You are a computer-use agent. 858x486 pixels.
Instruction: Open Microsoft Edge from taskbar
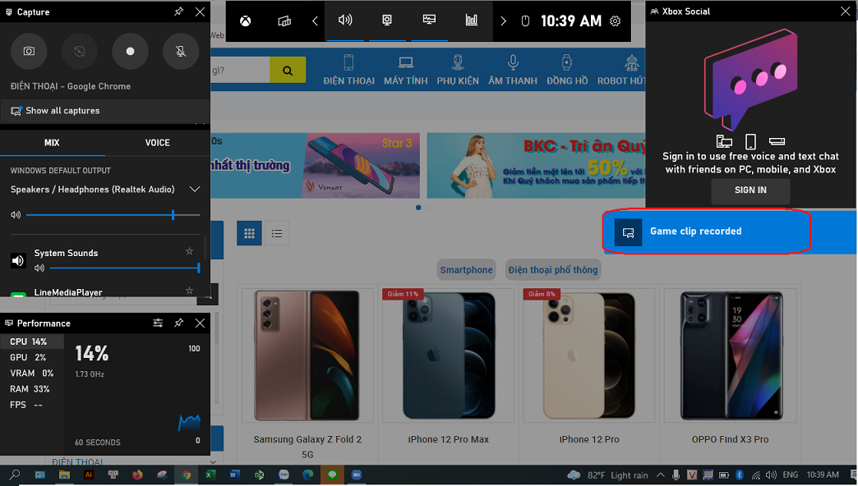pos(308,475)
